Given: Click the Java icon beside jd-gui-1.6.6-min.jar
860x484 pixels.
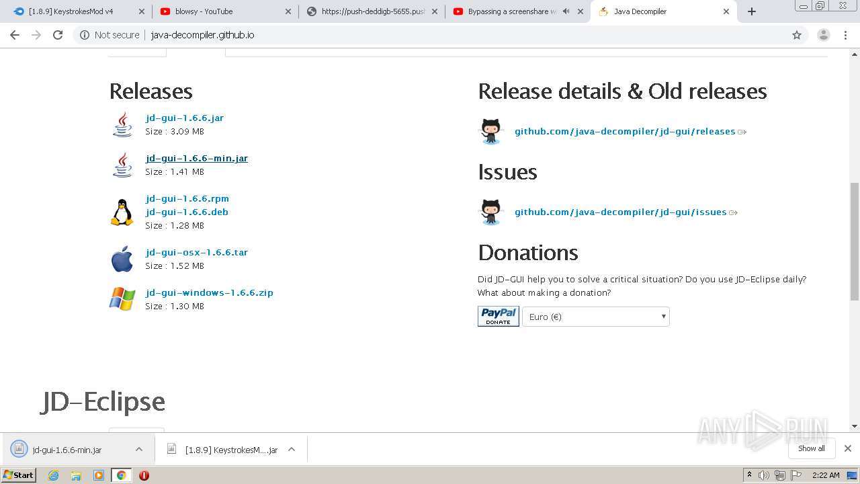Looking at the screenshot, I should (x=122, y=165).
